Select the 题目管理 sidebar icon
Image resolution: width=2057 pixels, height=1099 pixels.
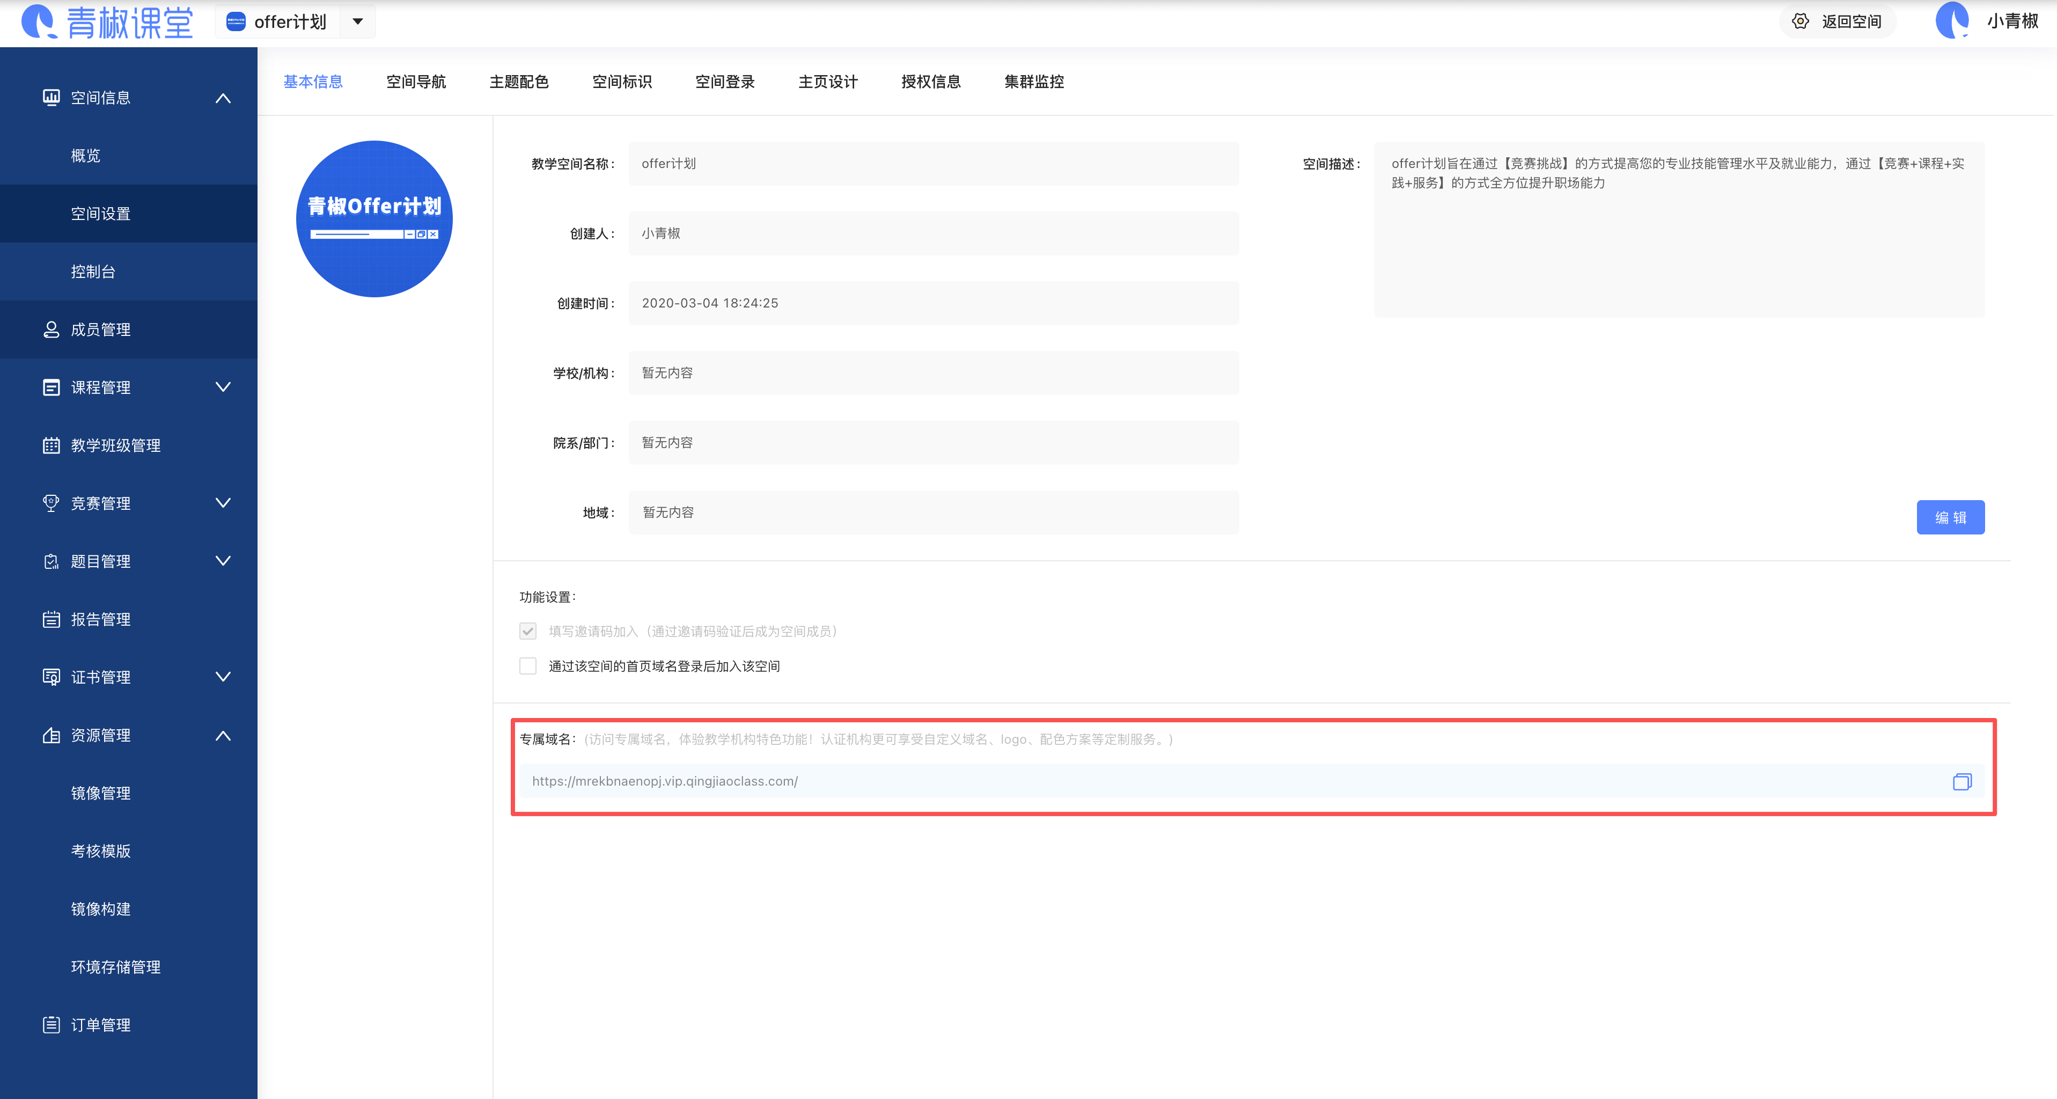pos(50,561)
